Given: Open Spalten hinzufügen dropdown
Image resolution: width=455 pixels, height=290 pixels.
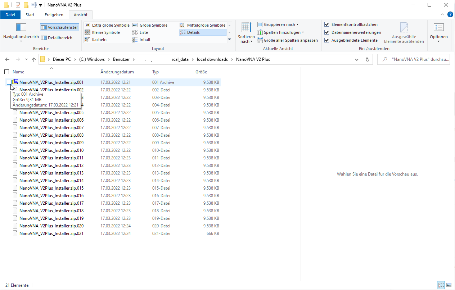Looking at the screenshot, I should pos(281,32).
